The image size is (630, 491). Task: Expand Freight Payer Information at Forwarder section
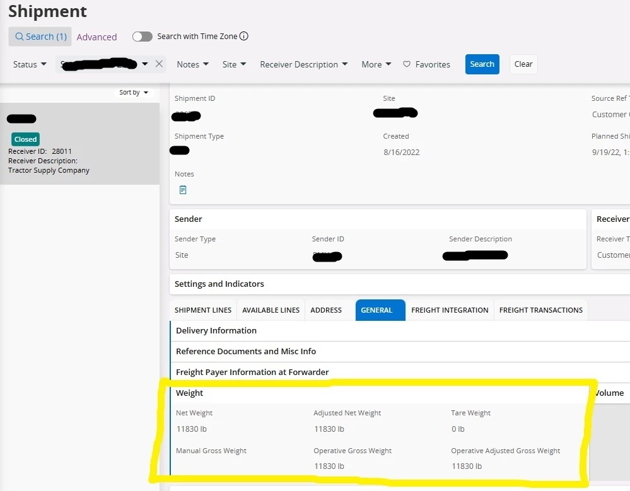(400, 372)
